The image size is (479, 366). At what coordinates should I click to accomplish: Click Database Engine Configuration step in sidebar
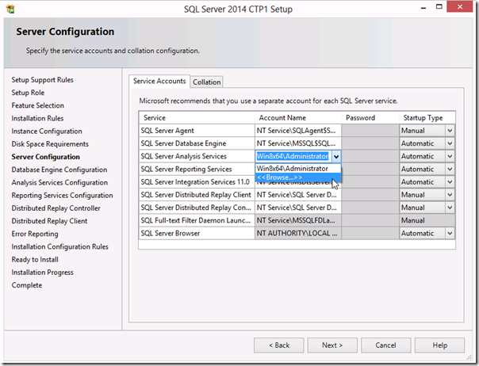click(59, 170)
